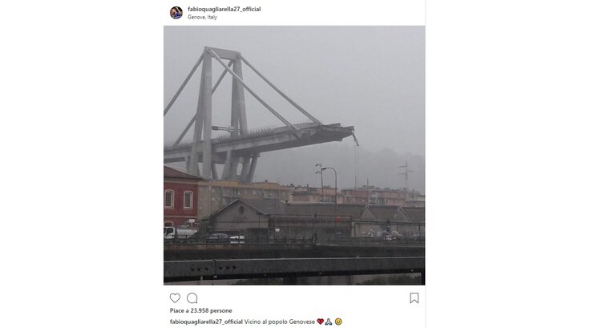Open the Genova, Italy location link
This screenshot has width=590, height=328.
point(203,17)
